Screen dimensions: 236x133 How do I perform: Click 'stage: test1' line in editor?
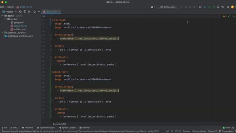coord(62,24)
